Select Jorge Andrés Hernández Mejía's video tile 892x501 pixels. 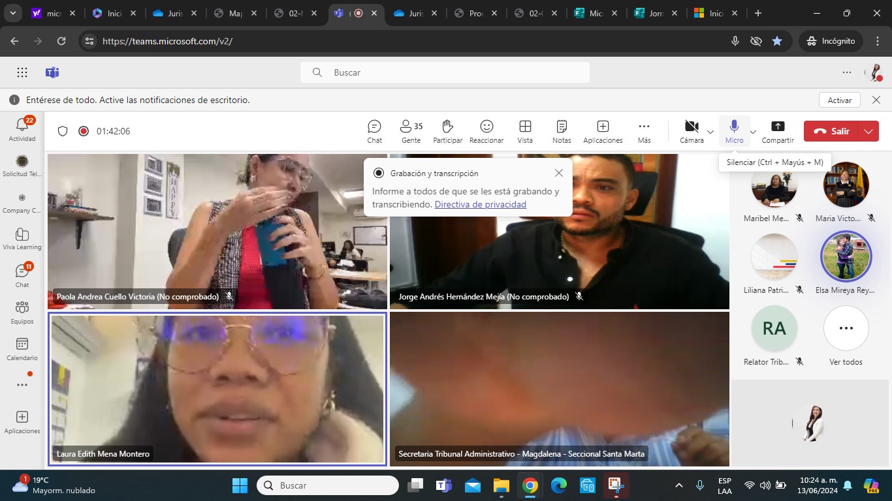(560, 231)
